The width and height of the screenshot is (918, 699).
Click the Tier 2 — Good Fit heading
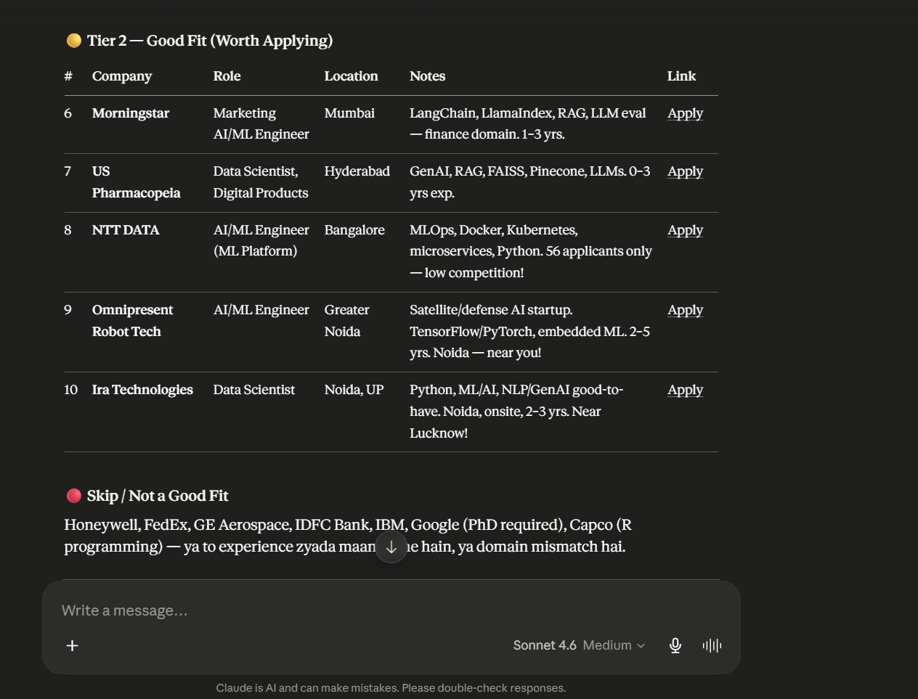click(x=200, y=41)
